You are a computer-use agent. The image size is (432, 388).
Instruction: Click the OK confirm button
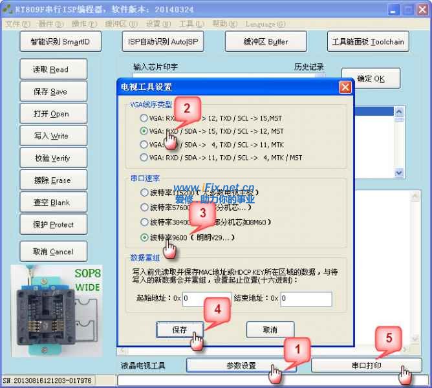[371, 79]
